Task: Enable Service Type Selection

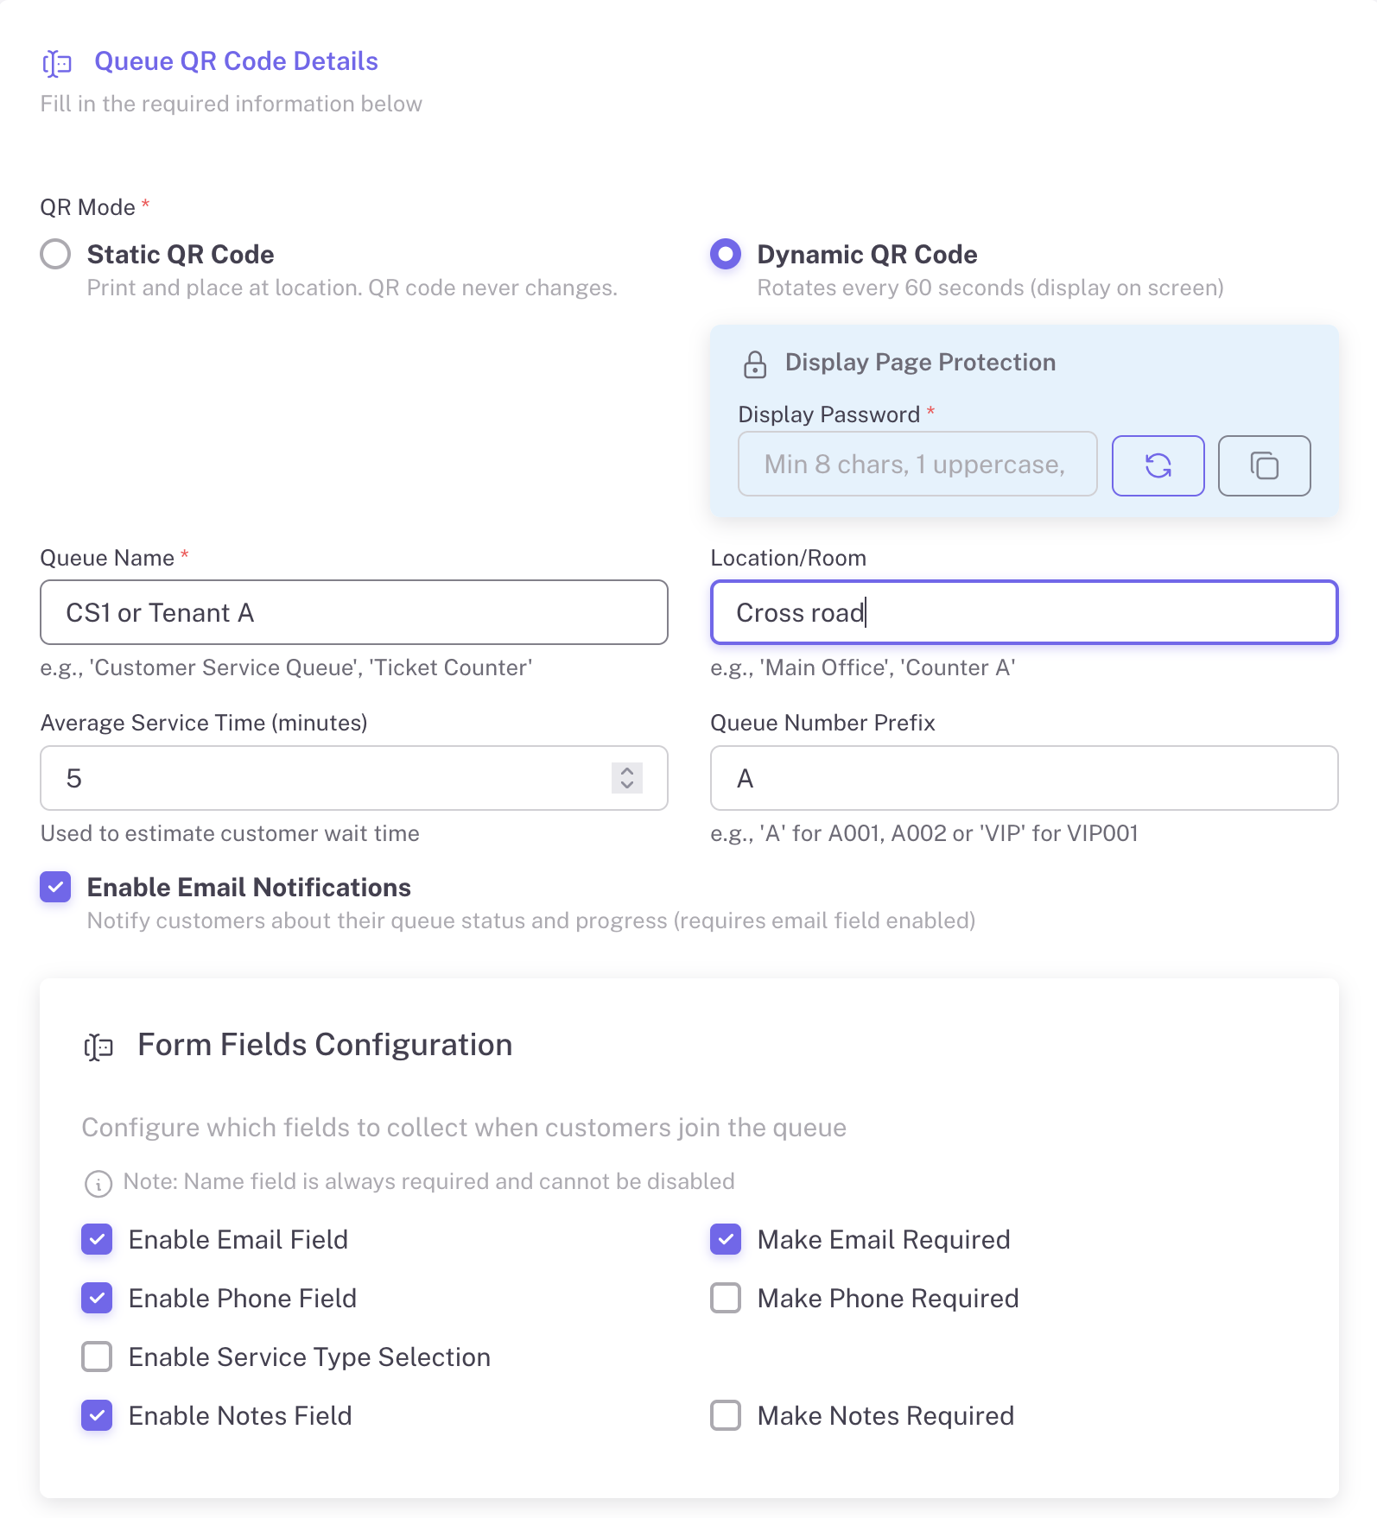Action: pos(97,1357)
